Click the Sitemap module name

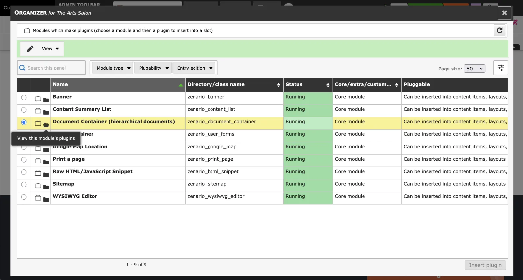tap(63, 184)
